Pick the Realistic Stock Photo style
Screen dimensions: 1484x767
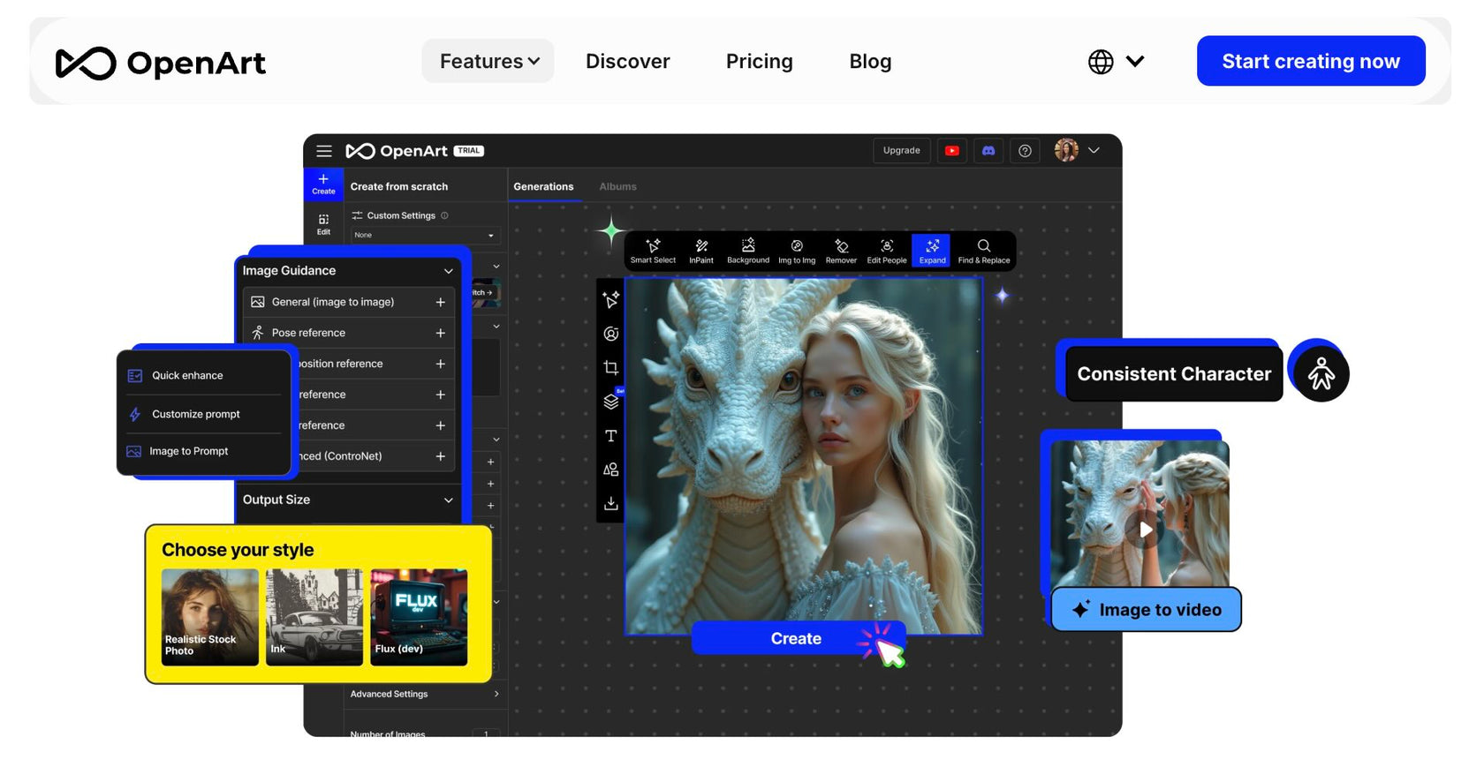pos(209,616)
